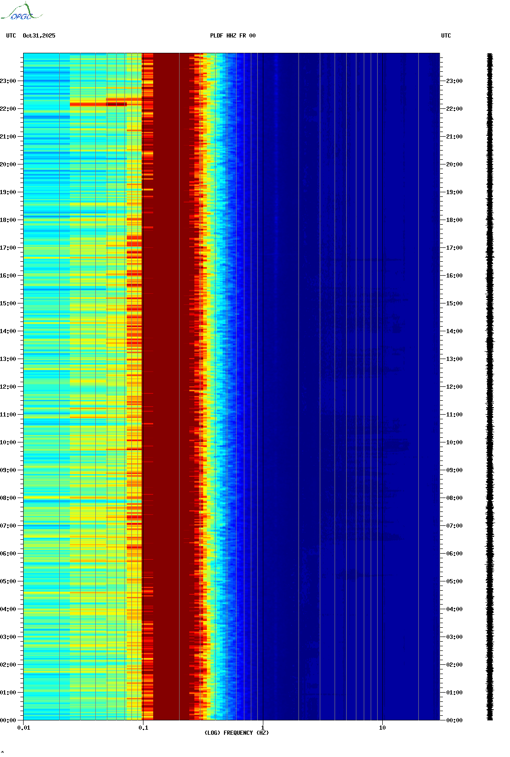Click 13:00 on the right time axis

[x=454, y=359]
